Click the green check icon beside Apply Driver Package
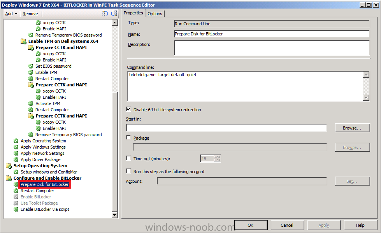The height and width of the screenshot is (233, 381). pos(16,159)
